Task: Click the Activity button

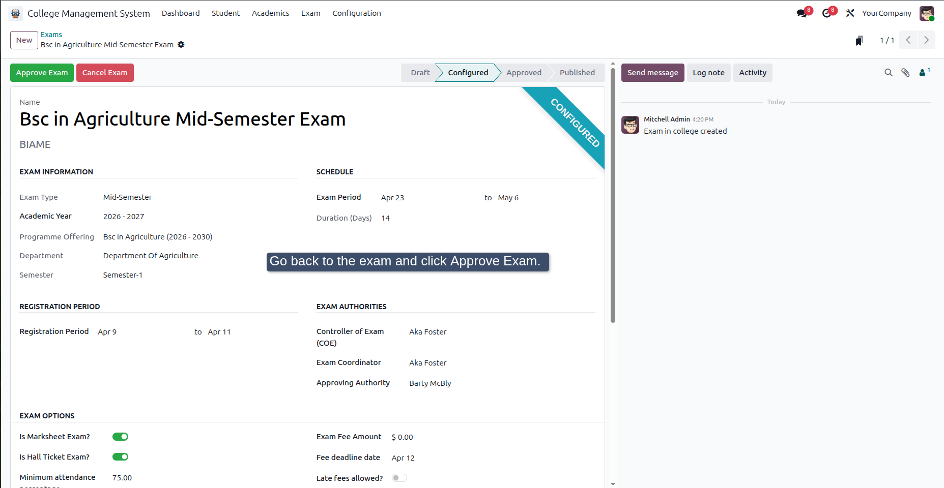Action: [753, 73]
